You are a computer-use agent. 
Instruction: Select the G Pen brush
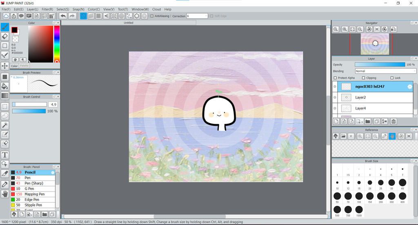click(x=33, y=189)
